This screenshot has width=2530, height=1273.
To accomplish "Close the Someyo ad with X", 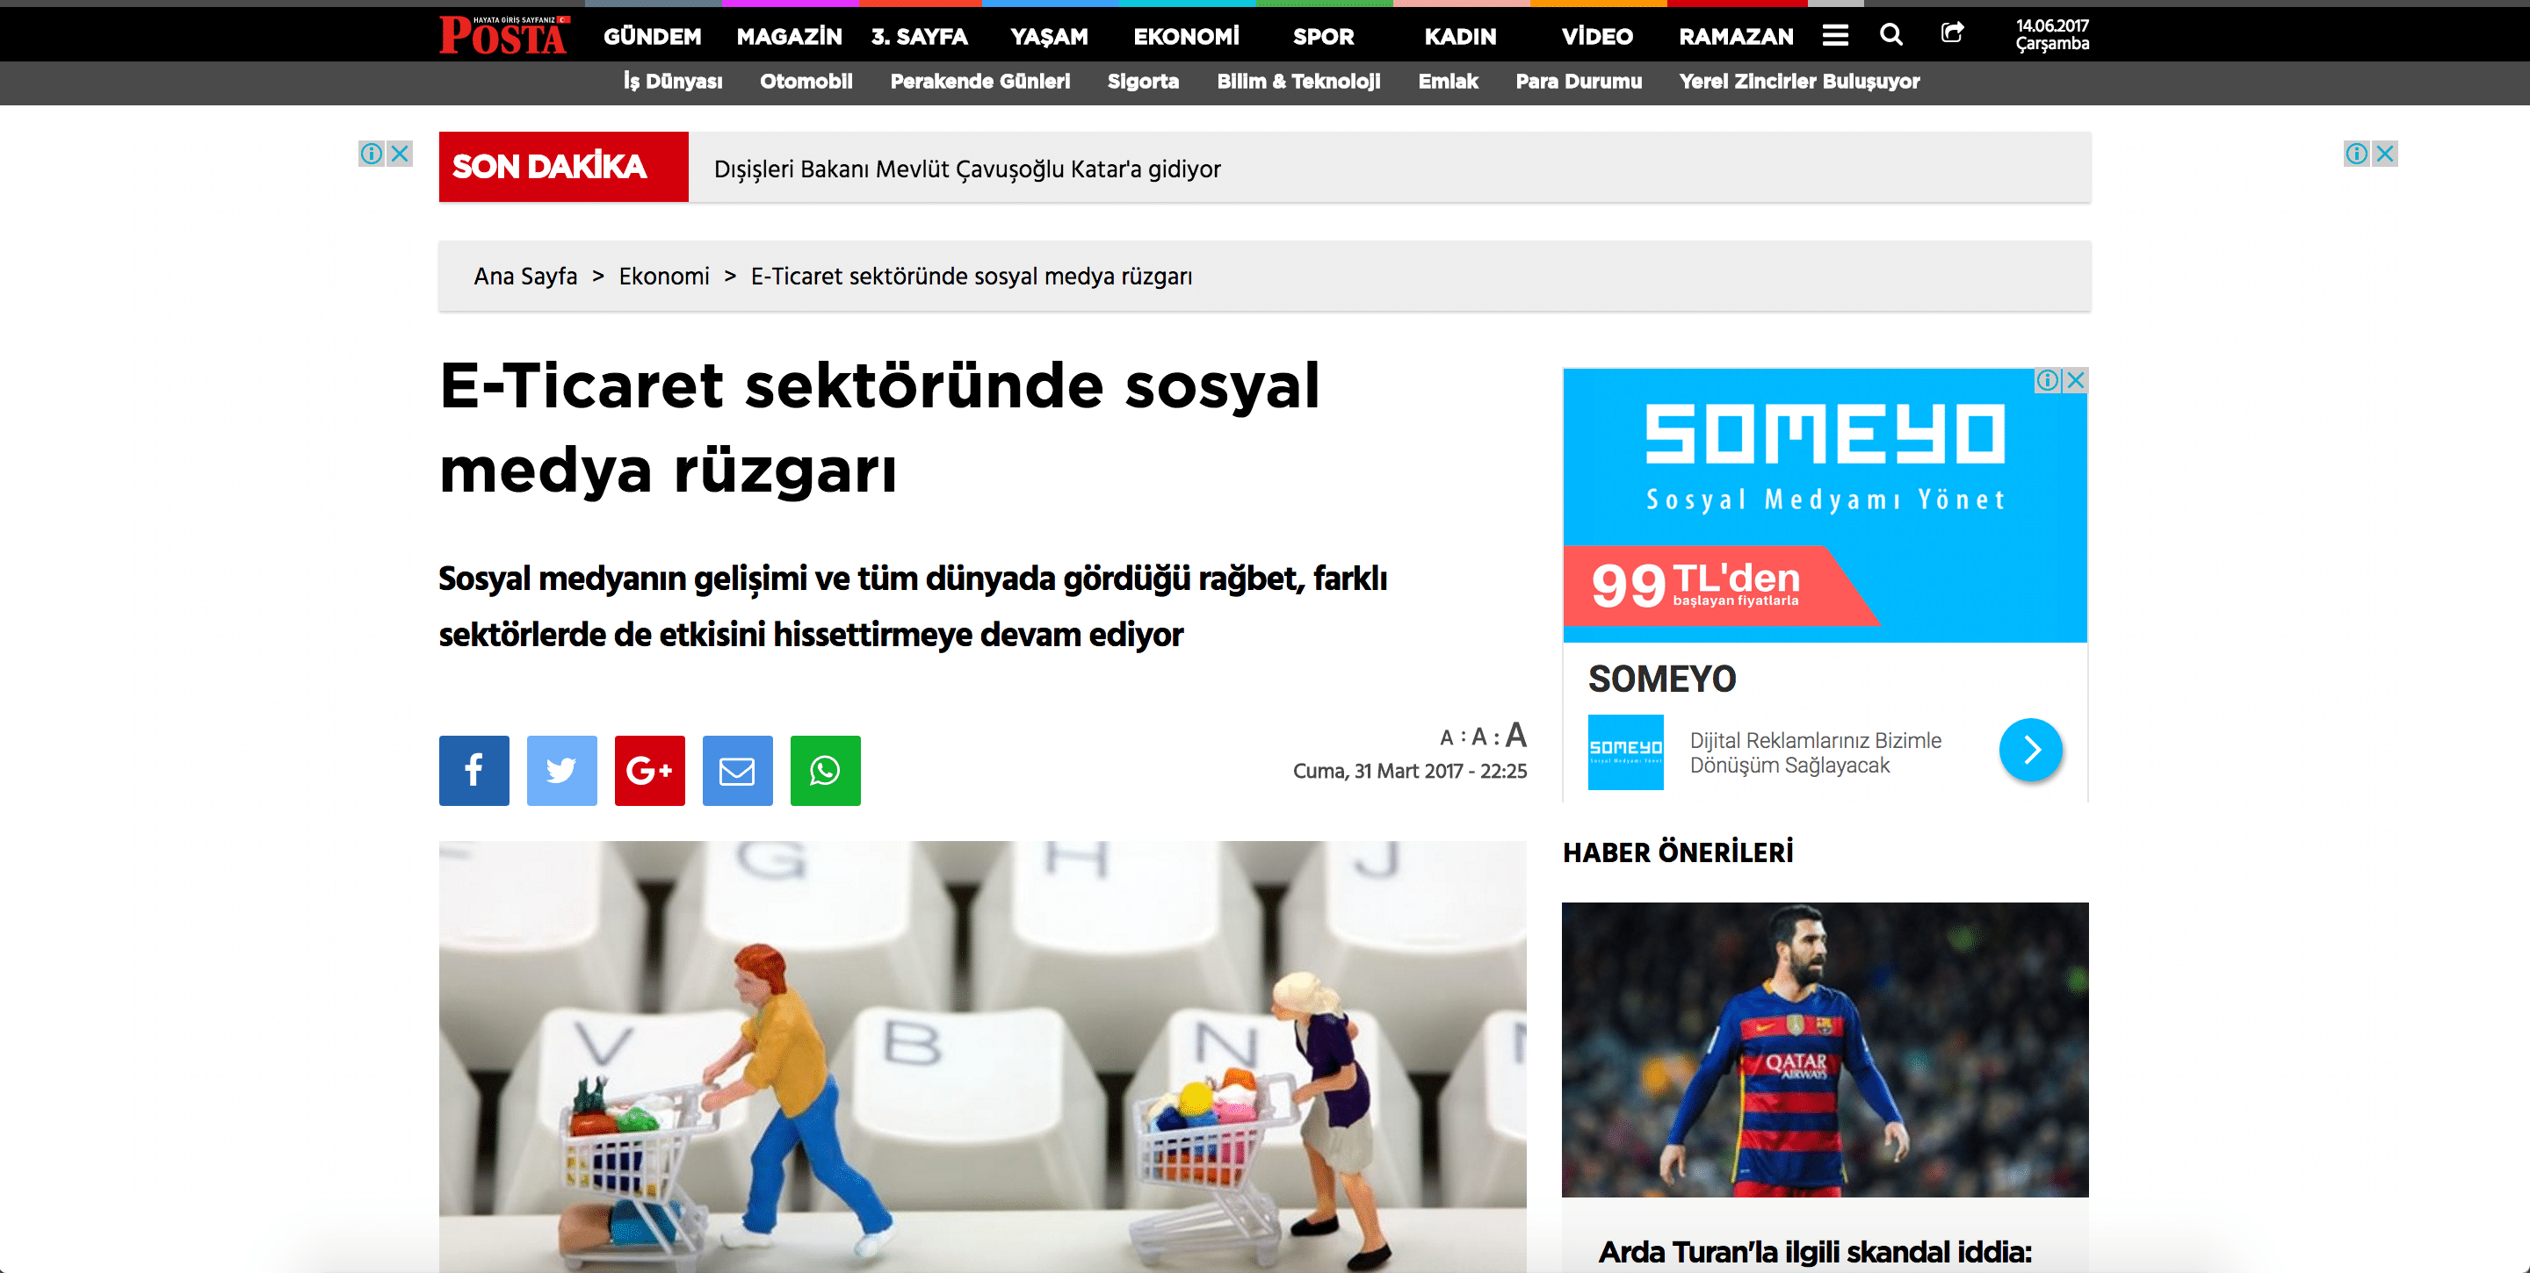I will tap(2074, 380).
